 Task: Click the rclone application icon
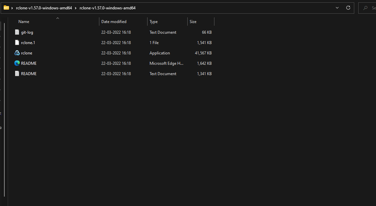click(17, 53)
